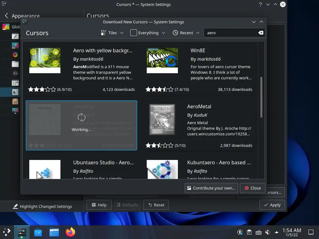Open the Window Decorations sidebar icon
The height and width of the screenshot is (239, 319).
[x=15, y=64]
